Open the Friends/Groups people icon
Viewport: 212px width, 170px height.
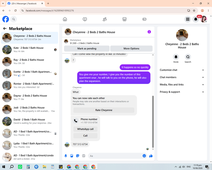[105, 19]
